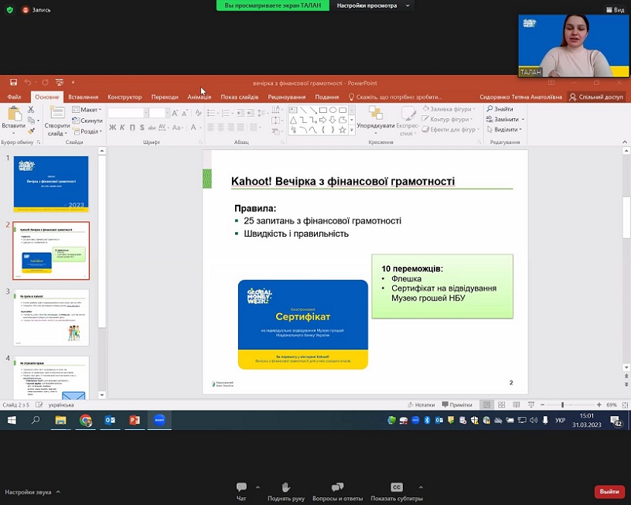Switch to Reading view icon
The image size is (631, 505).
[517, 404]
